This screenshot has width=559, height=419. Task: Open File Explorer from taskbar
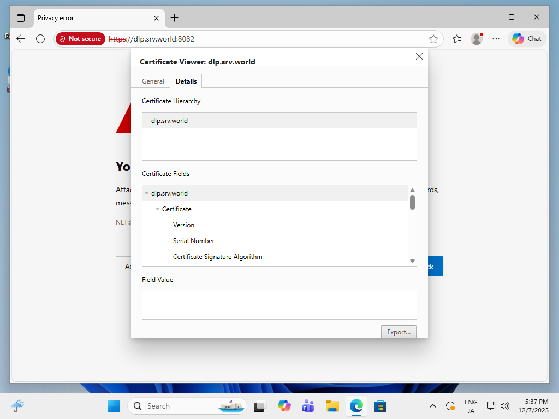click(332, 406)
